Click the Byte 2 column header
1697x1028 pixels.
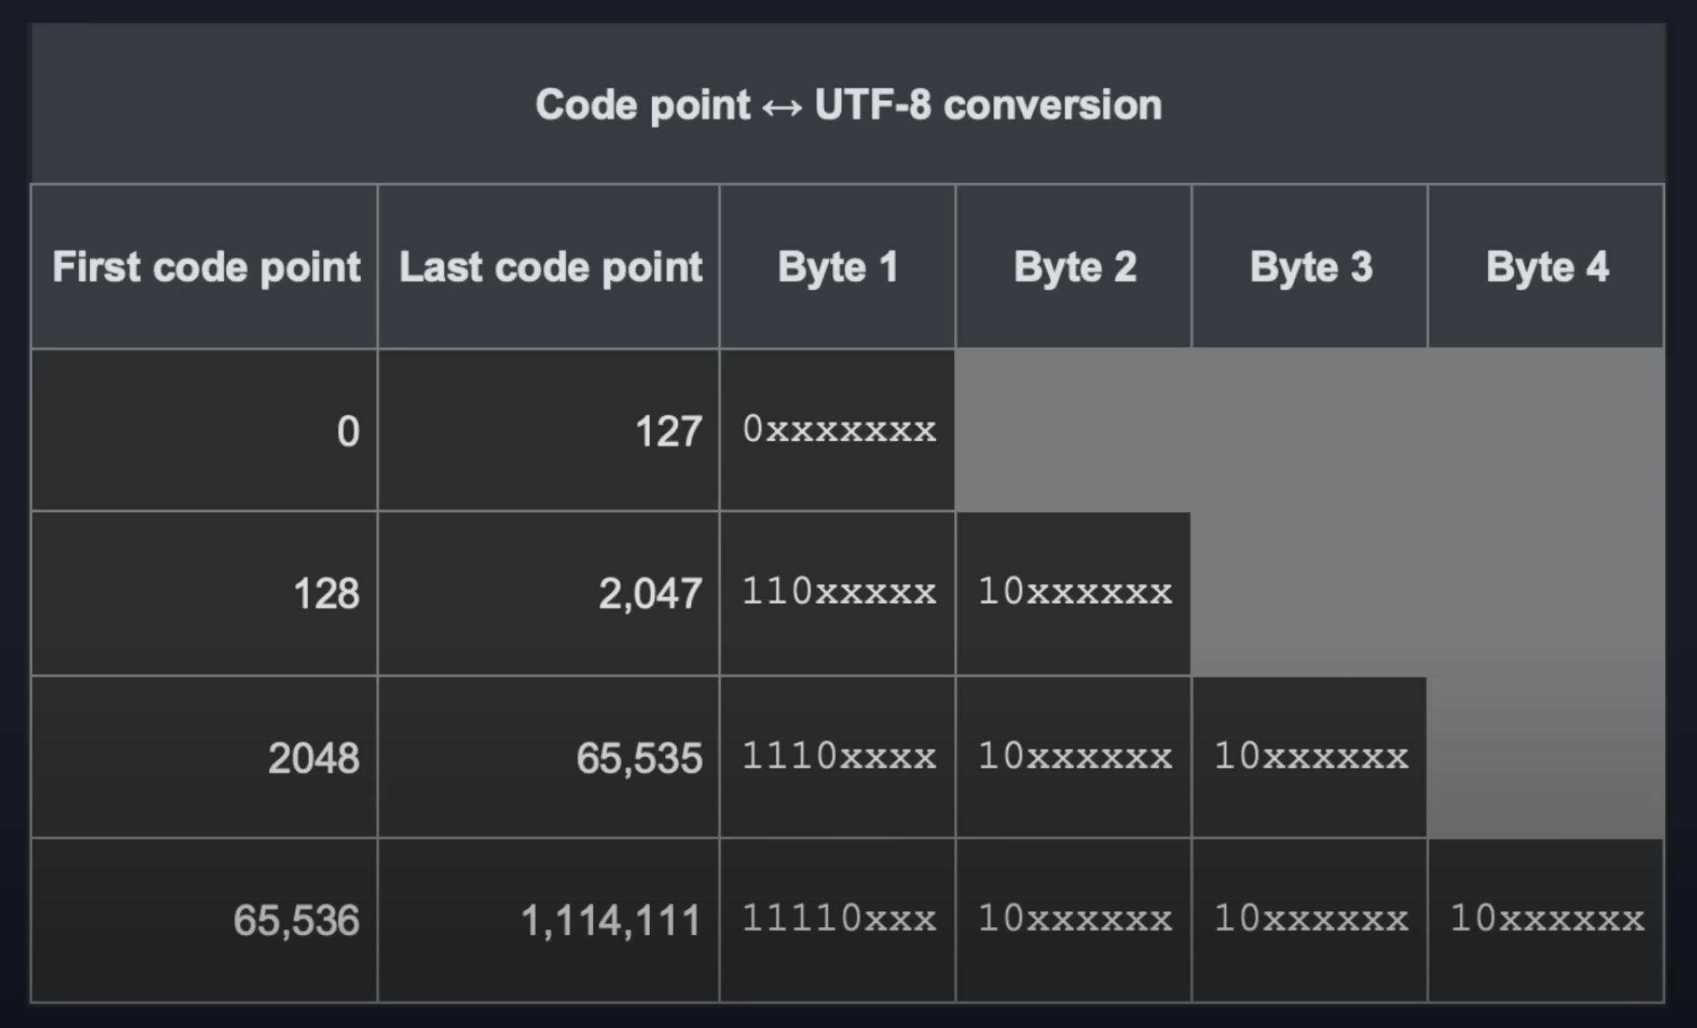click(1074, 267)
